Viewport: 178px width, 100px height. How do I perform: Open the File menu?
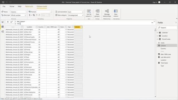point(4,6)
